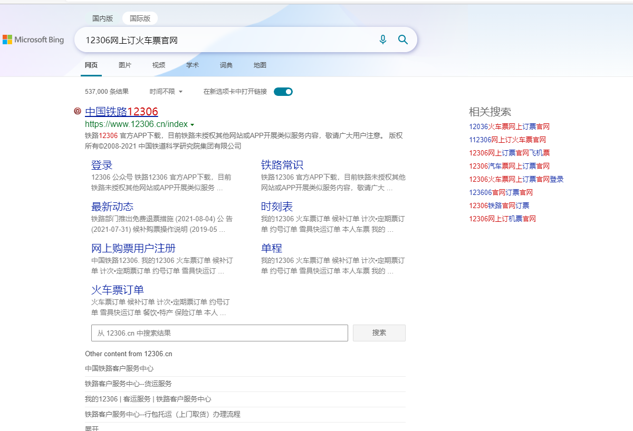The height and width of the screenshot is (431, 633).
Task: Select the 视频 tab
Action: 159,65
